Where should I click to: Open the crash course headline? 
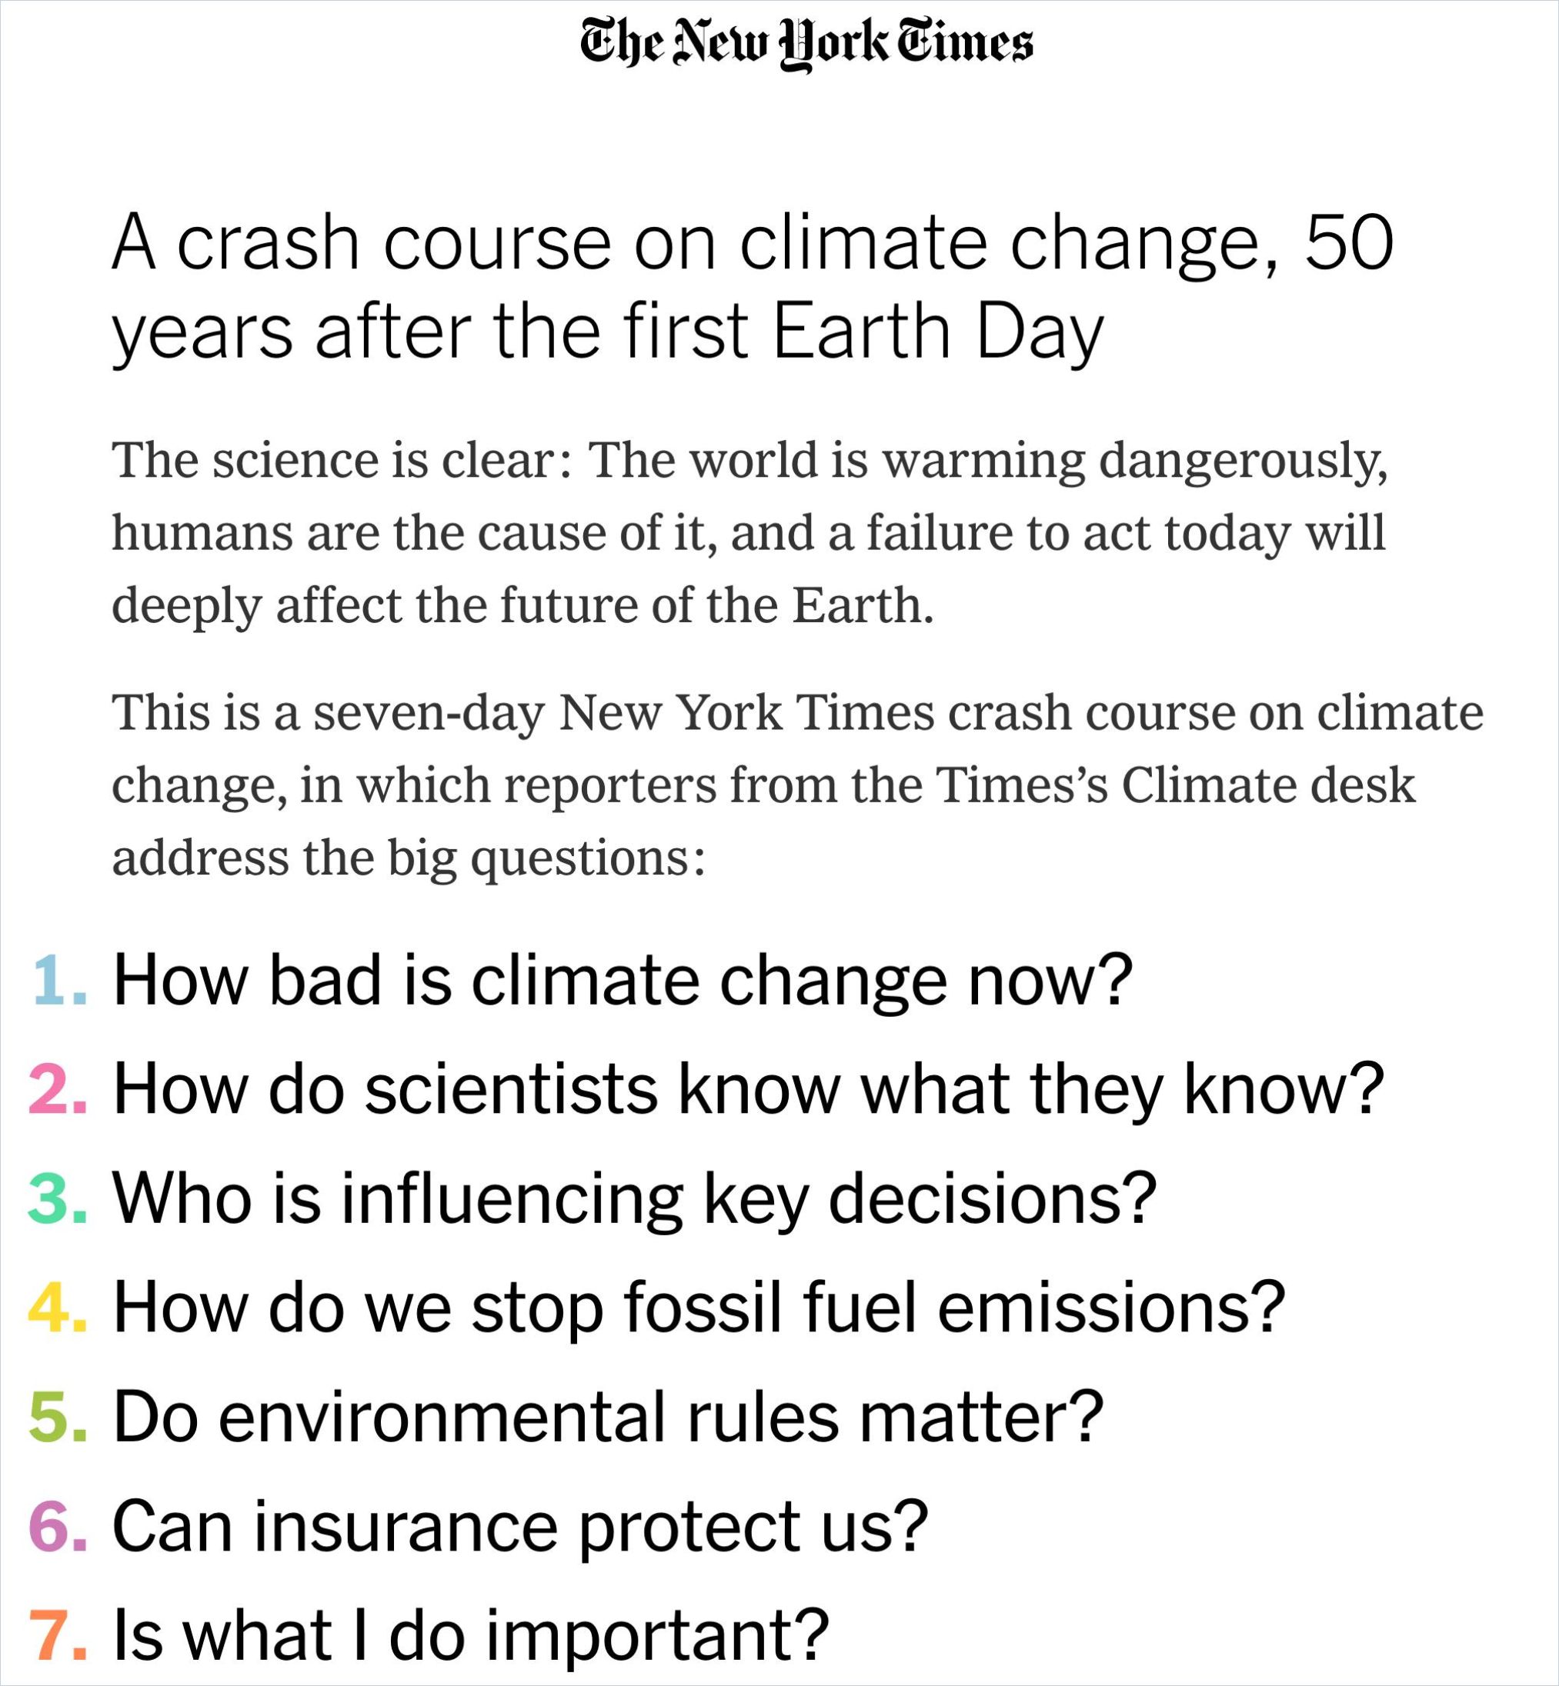(x=751, y=287)
